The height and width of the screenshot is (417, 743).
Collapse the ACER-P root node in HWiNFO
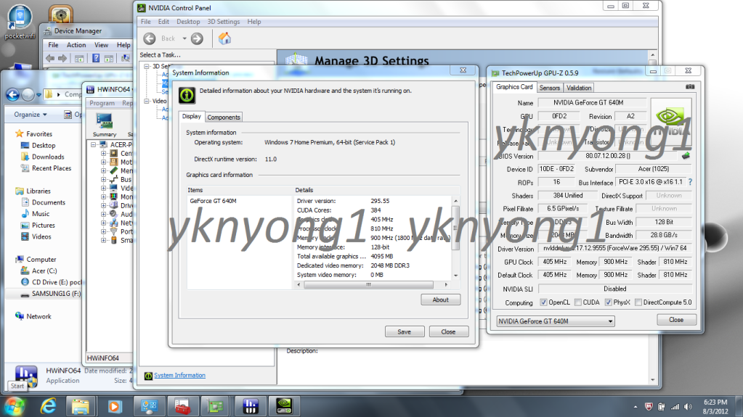(x=94, y=145)
